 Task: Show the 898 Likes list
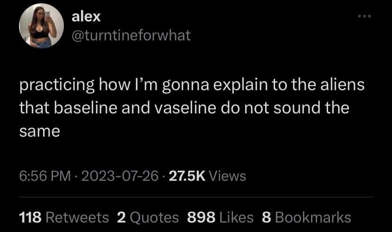pos(221,217)
